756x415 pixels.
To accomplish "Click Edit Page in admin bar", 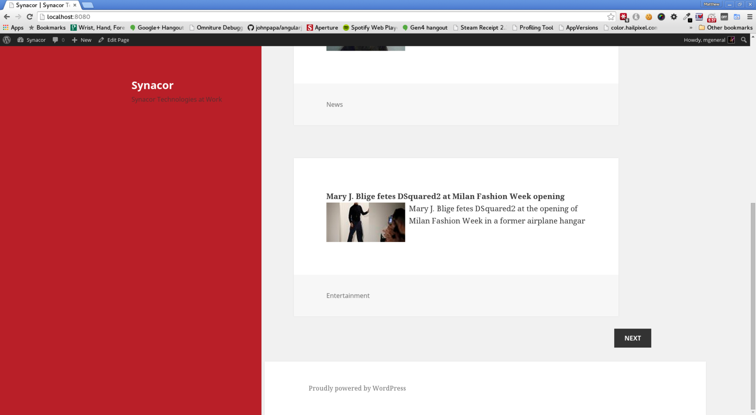I will (x=114, y=40).
